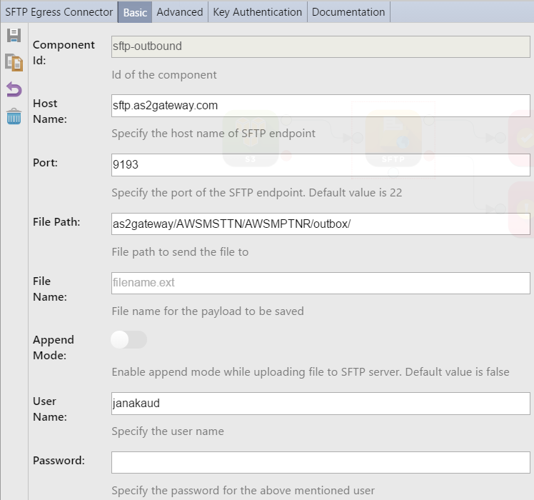Click the File Path input field

[x=321, y=224]
